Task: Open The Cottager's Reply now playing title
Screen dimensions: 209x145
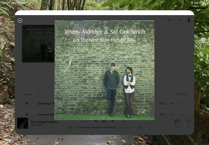Action: point(44,122)
